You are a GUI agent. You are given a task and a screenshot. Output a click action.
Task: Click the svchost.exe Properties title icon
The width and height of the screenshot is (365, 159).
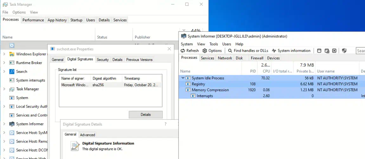[53, 49]
